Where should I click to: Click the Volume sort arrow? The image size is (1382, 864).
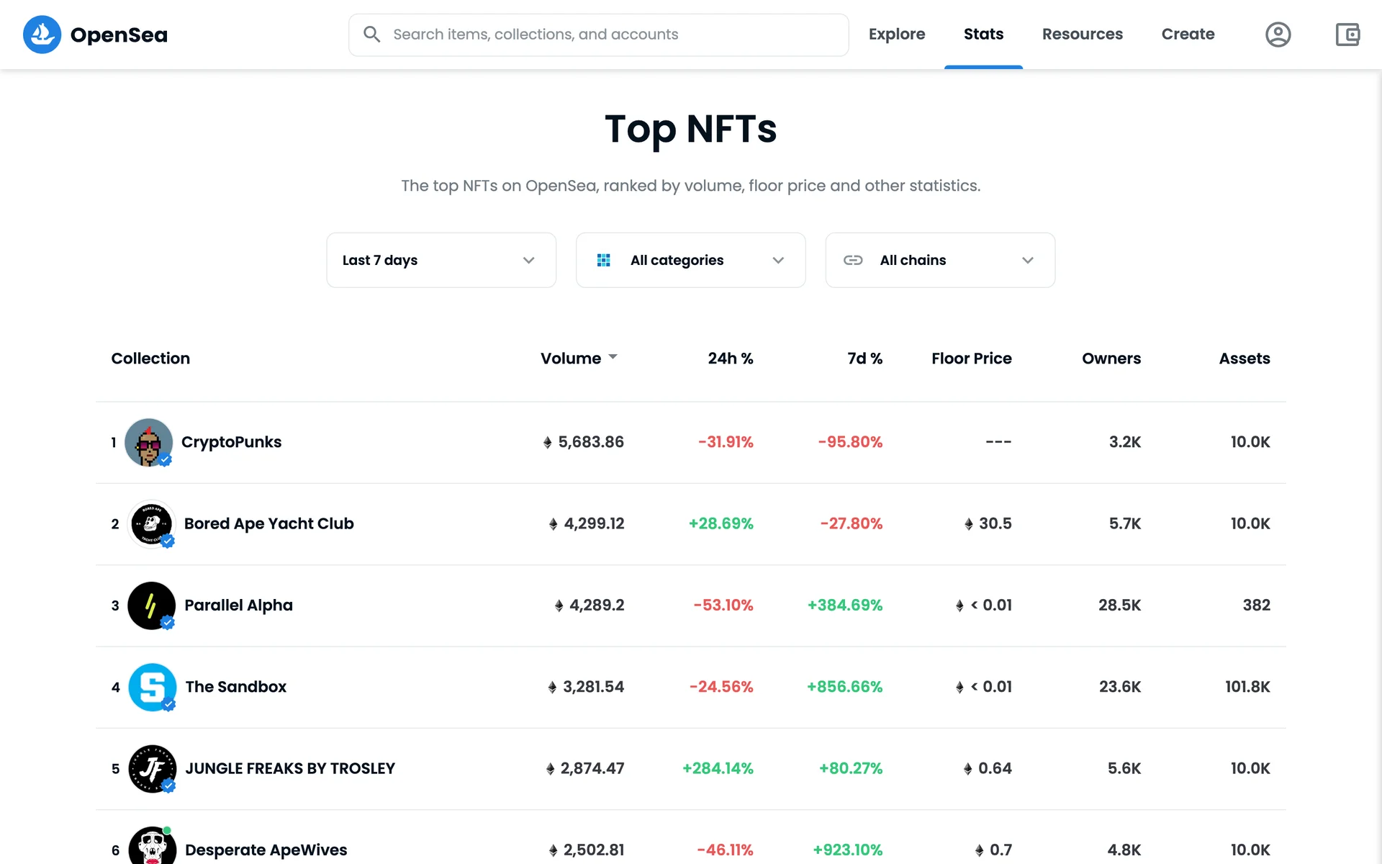click(x=613, y=357)
